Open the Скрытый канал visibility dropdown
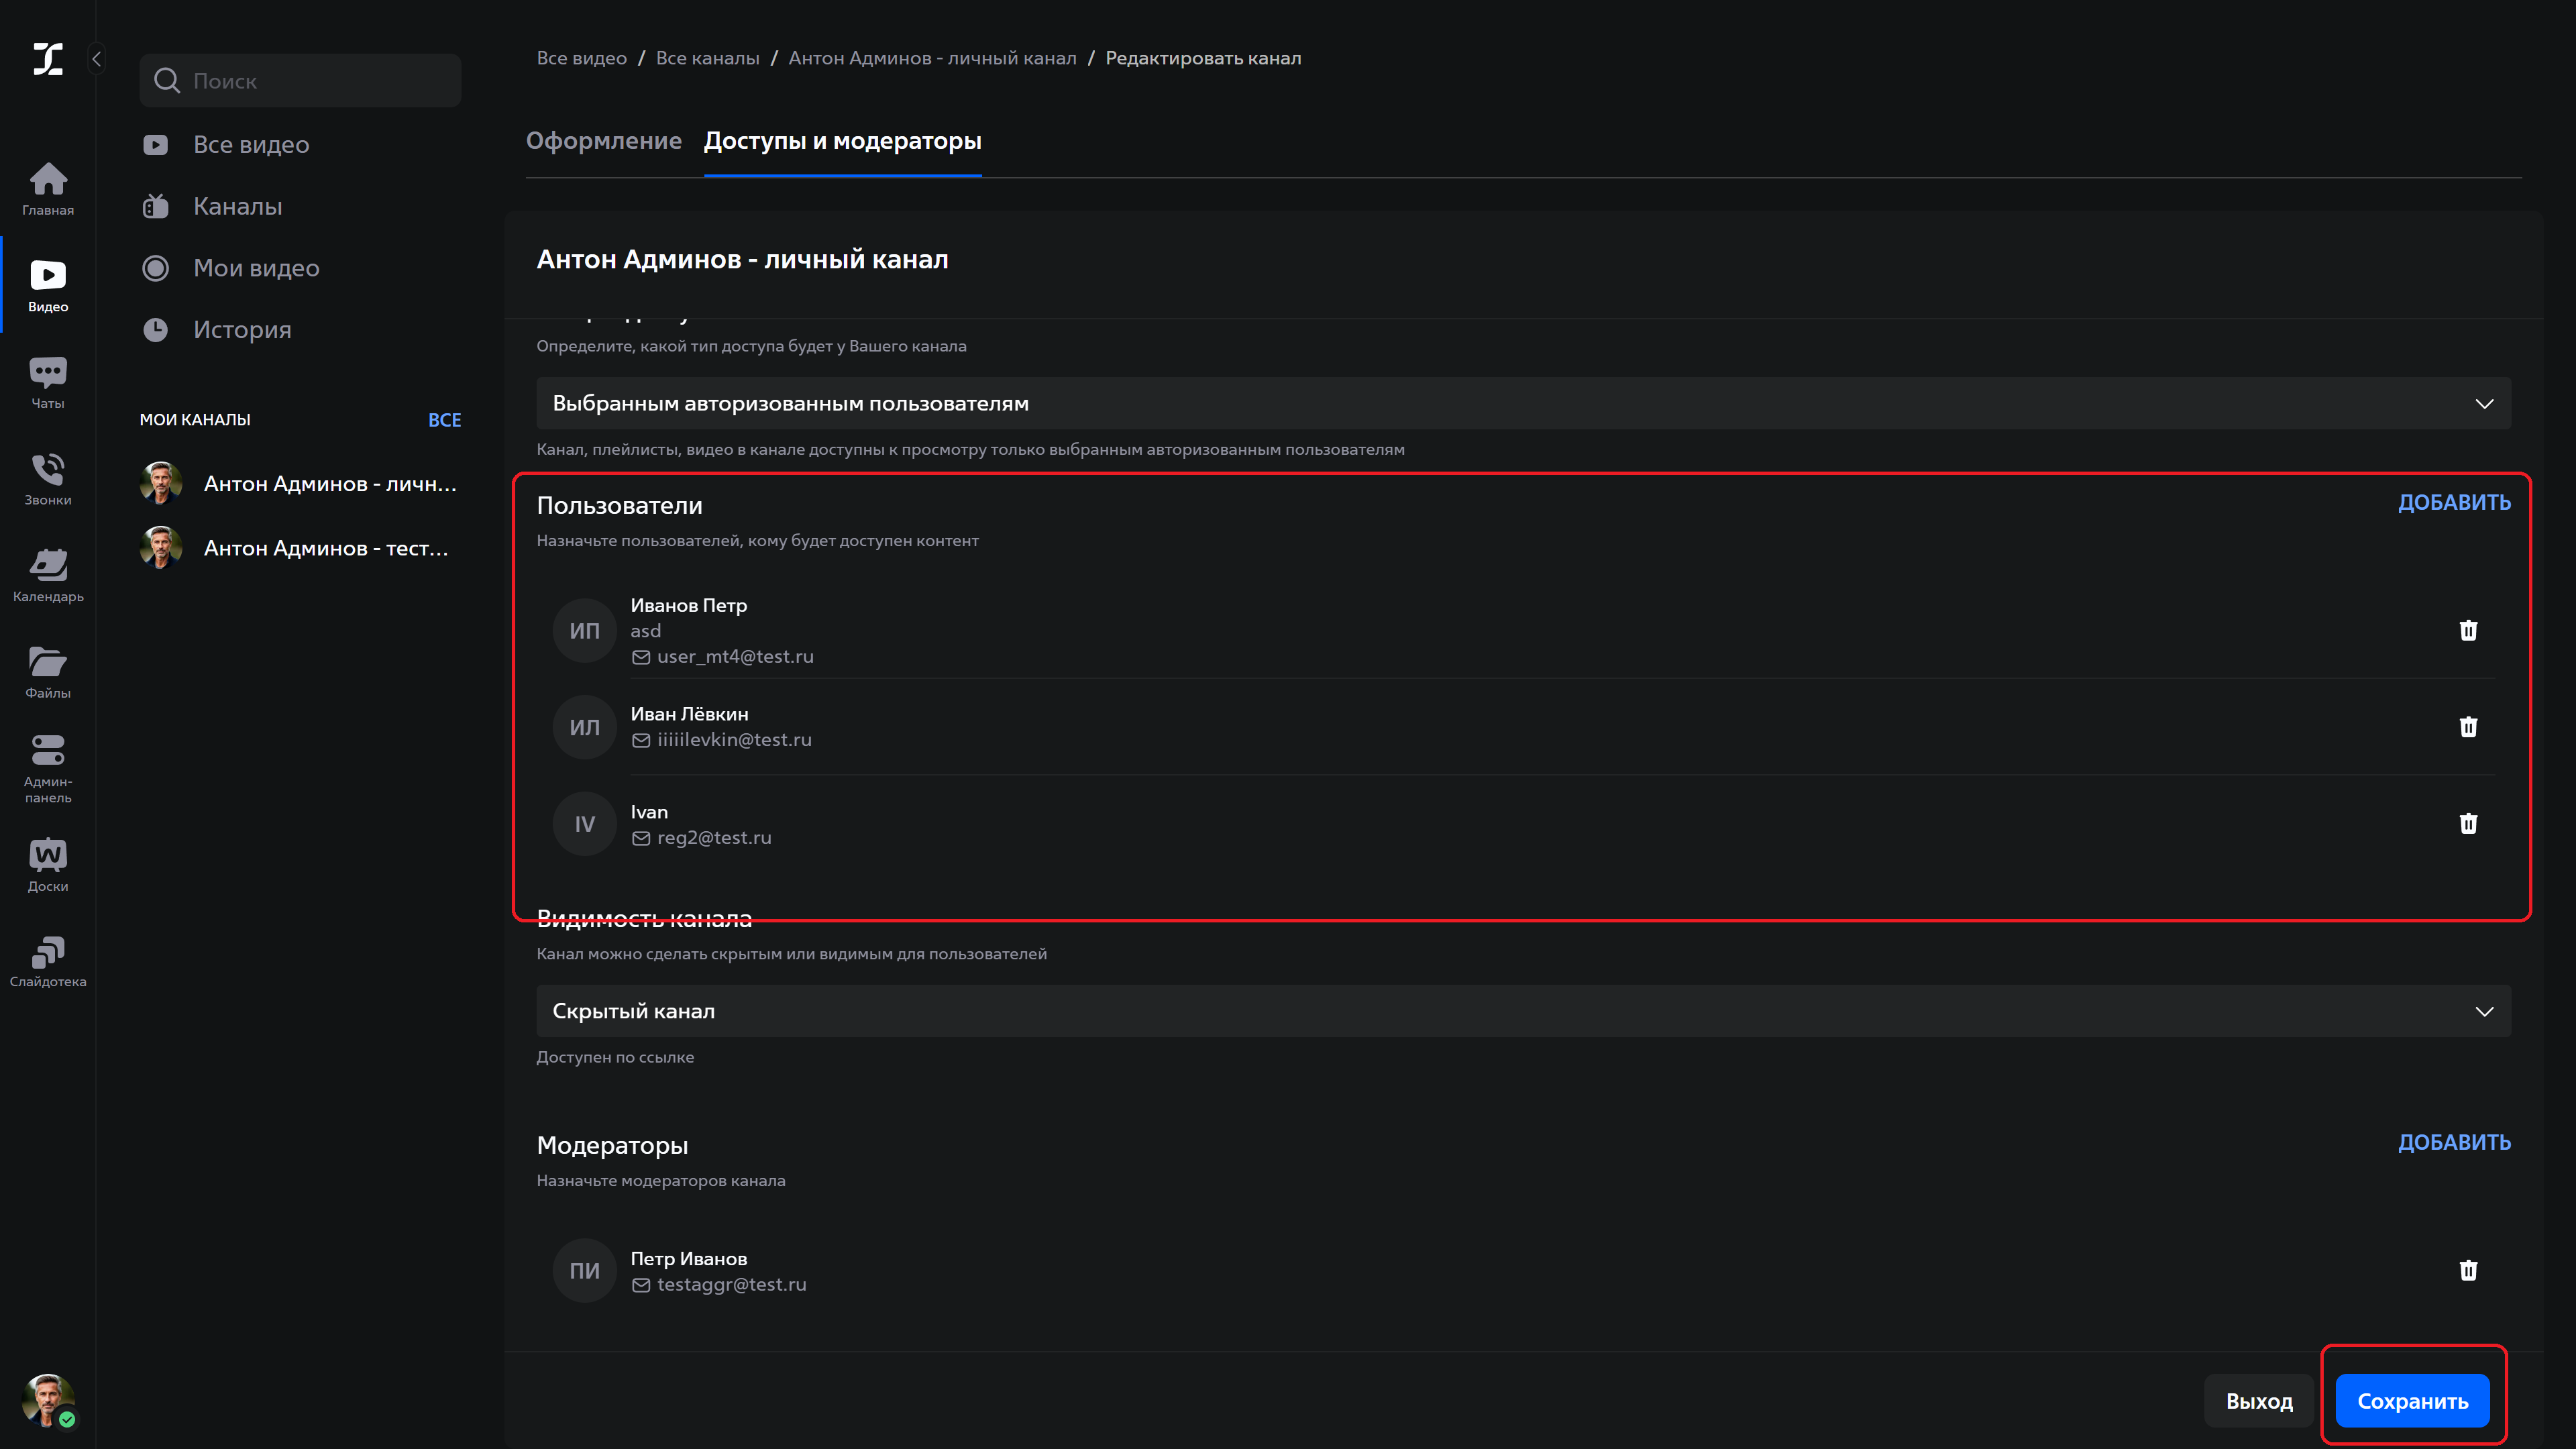Viewport: 2576px width, 1449px height. 1523,1011
